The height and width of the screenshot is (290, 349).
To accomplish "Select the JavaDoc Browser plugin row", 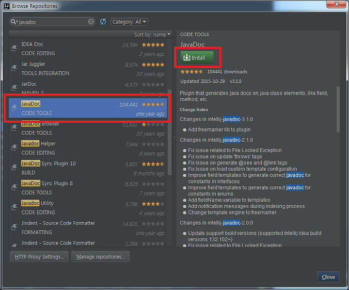I will point(88,129).
